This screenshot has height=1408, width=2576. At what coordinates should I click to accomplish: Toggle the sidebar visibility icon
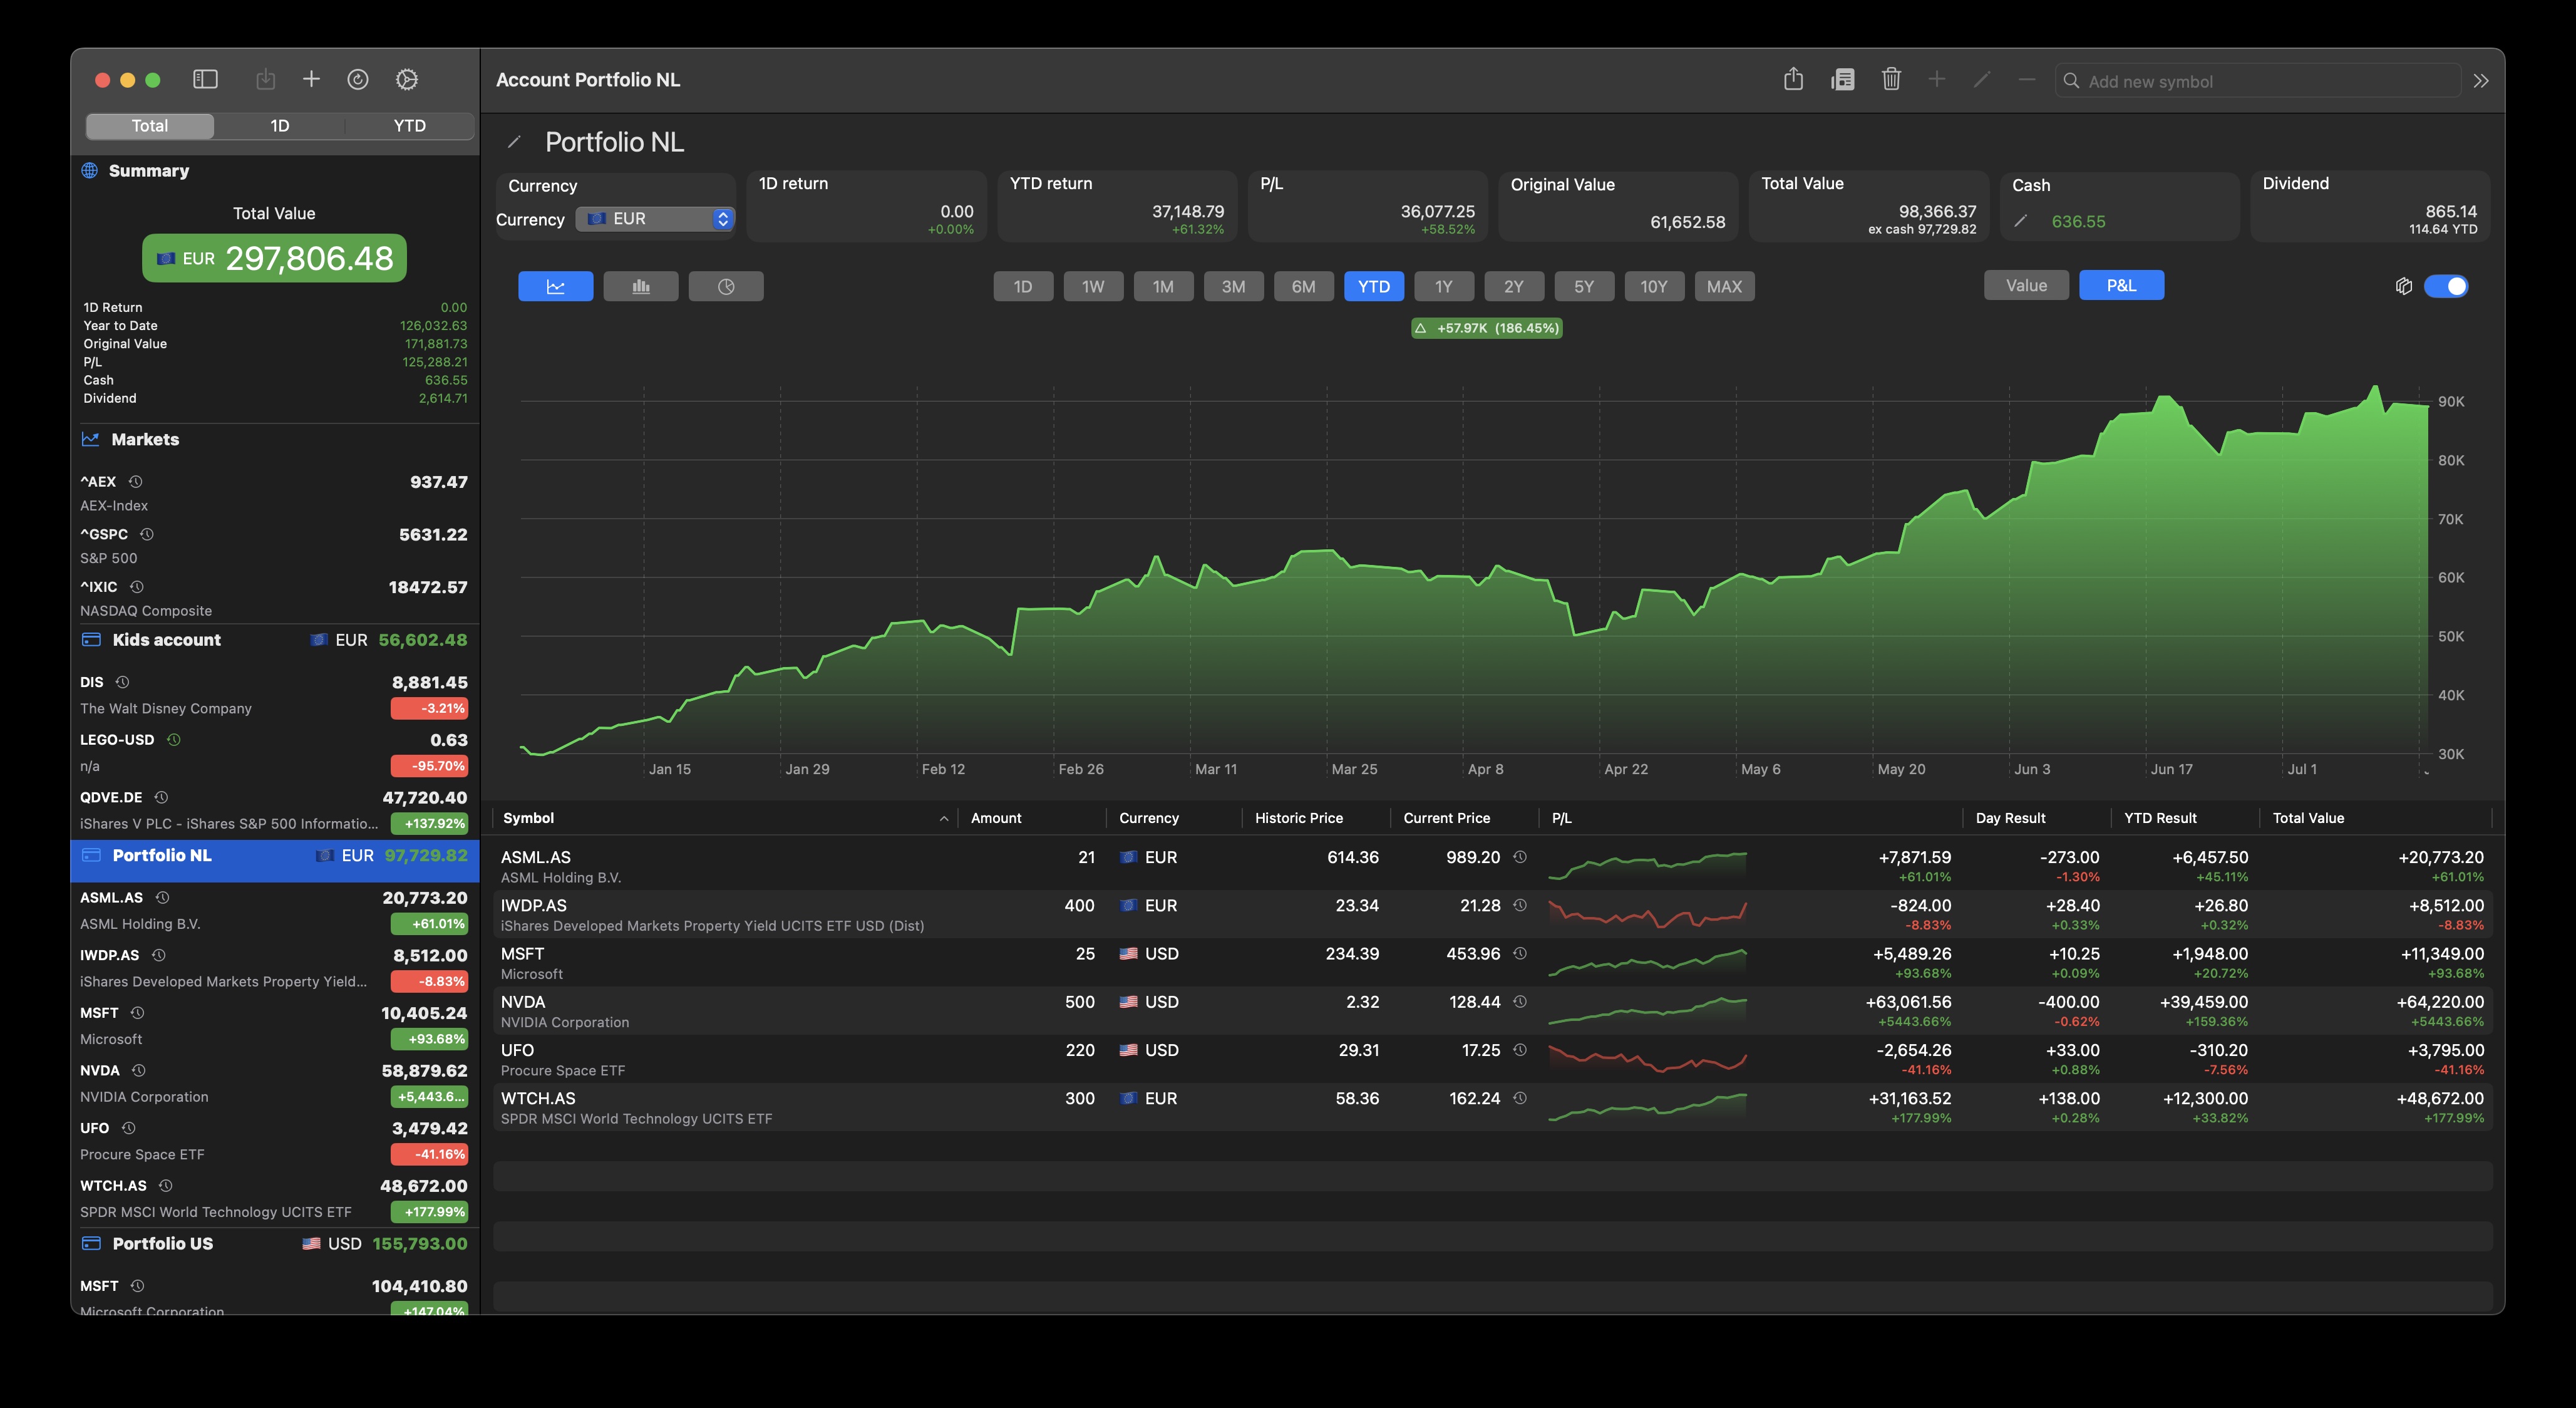[205, 79]
